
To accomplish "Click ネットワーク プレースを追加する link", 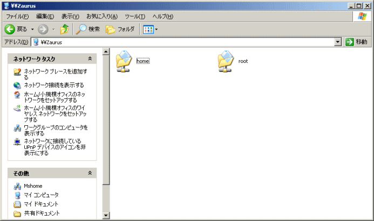I will tap(56, 74).
